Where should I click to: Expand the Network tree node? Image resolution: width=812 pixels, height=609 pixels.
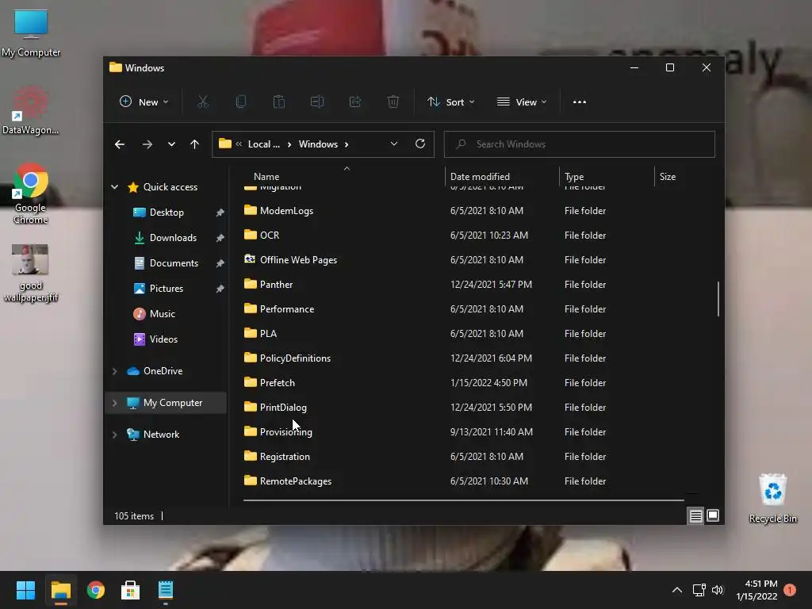pyautogui.click(x=114, y=435)
